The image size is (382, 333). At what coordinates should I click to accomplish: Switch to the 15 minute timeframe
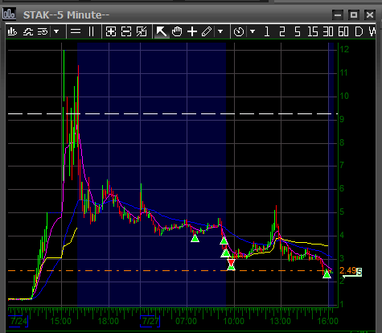click(x=313, y=31)
